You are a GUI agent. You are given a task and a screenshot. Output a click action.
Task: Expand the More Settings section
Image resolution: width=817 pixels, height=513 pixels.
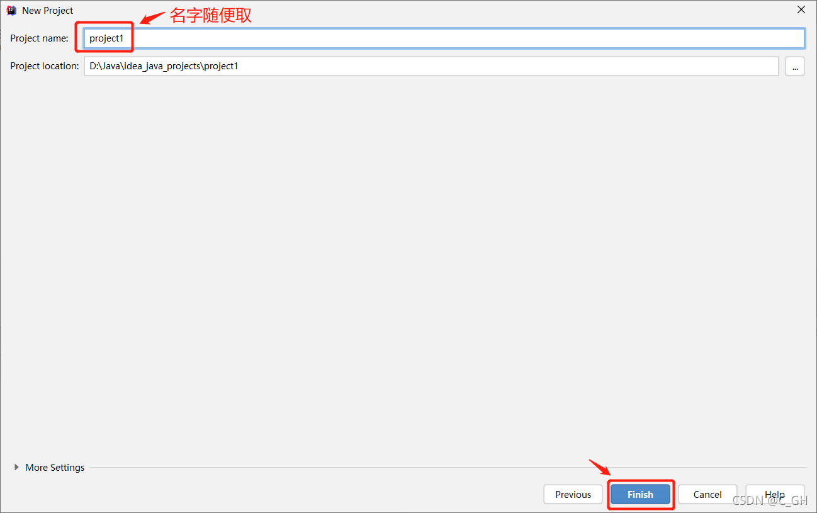tap(49, 468)
